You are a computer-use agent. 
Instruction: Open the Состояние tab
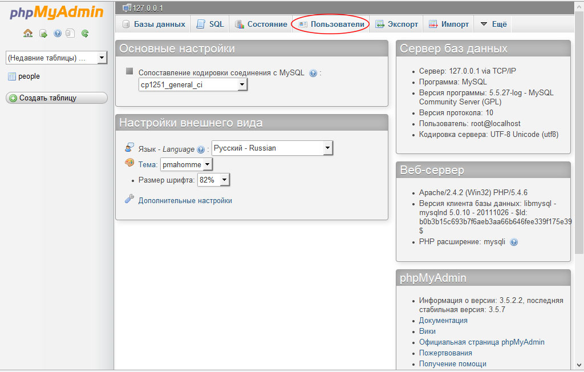point(261,24)
